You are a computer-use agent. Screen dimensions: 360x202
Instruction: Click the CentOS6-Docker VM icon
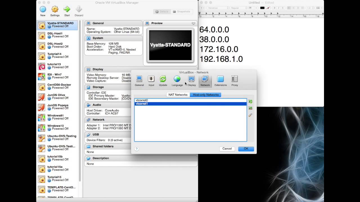tap(42, 87)
